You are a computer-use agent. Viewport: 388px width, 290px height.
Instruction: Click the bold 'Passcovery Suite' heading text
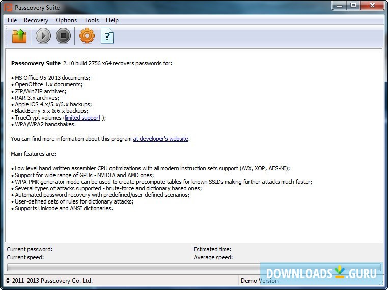(x=36, y=63)
